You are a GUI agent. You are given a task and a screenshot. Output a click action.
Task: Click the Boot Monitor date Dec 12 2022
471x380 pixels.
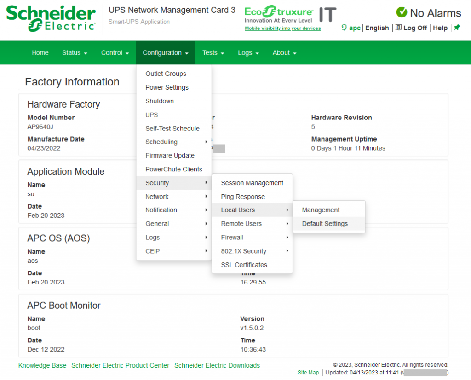point(46,349)
